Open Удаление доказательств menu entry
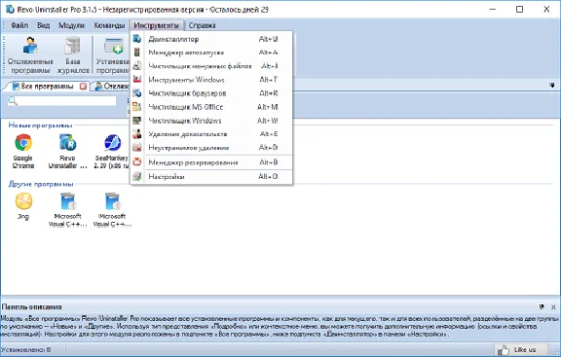This screenshot has height=357, width=561. [211, 134]
